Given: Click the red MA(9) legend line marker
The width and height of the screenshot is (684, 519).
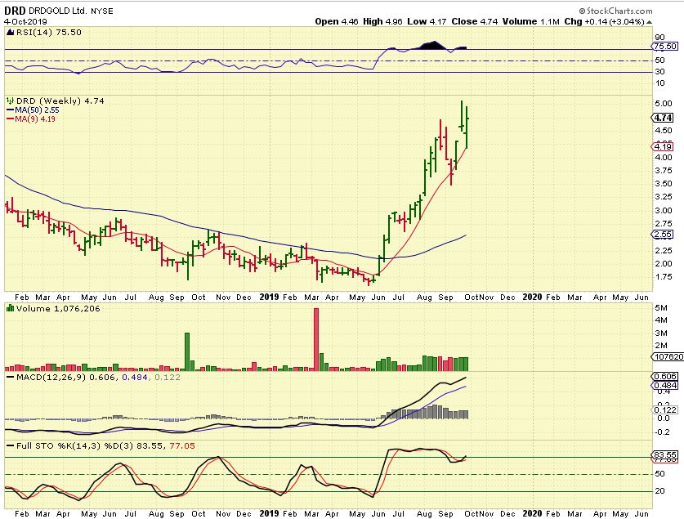Looking at the screenshot, I should coord(10,119).
